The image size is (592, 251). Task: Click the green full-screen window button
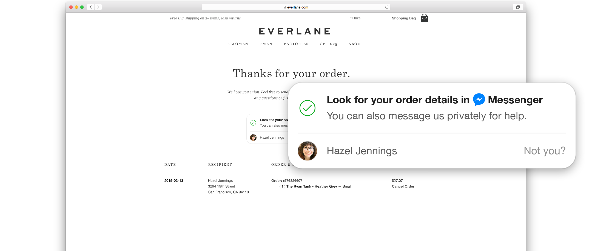82,7
